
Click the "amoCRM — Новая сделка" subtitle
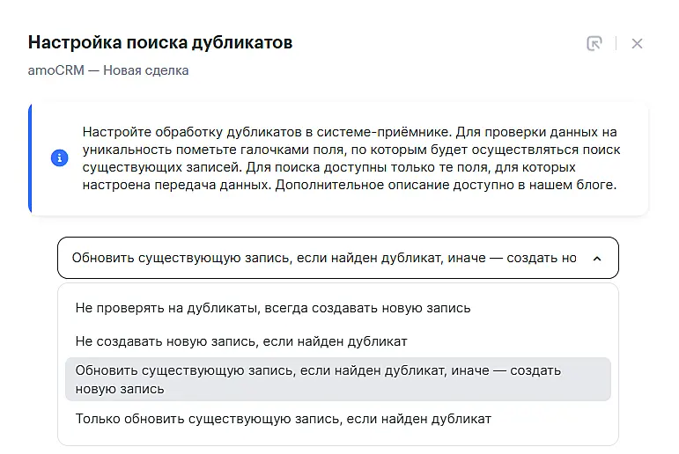108,70
